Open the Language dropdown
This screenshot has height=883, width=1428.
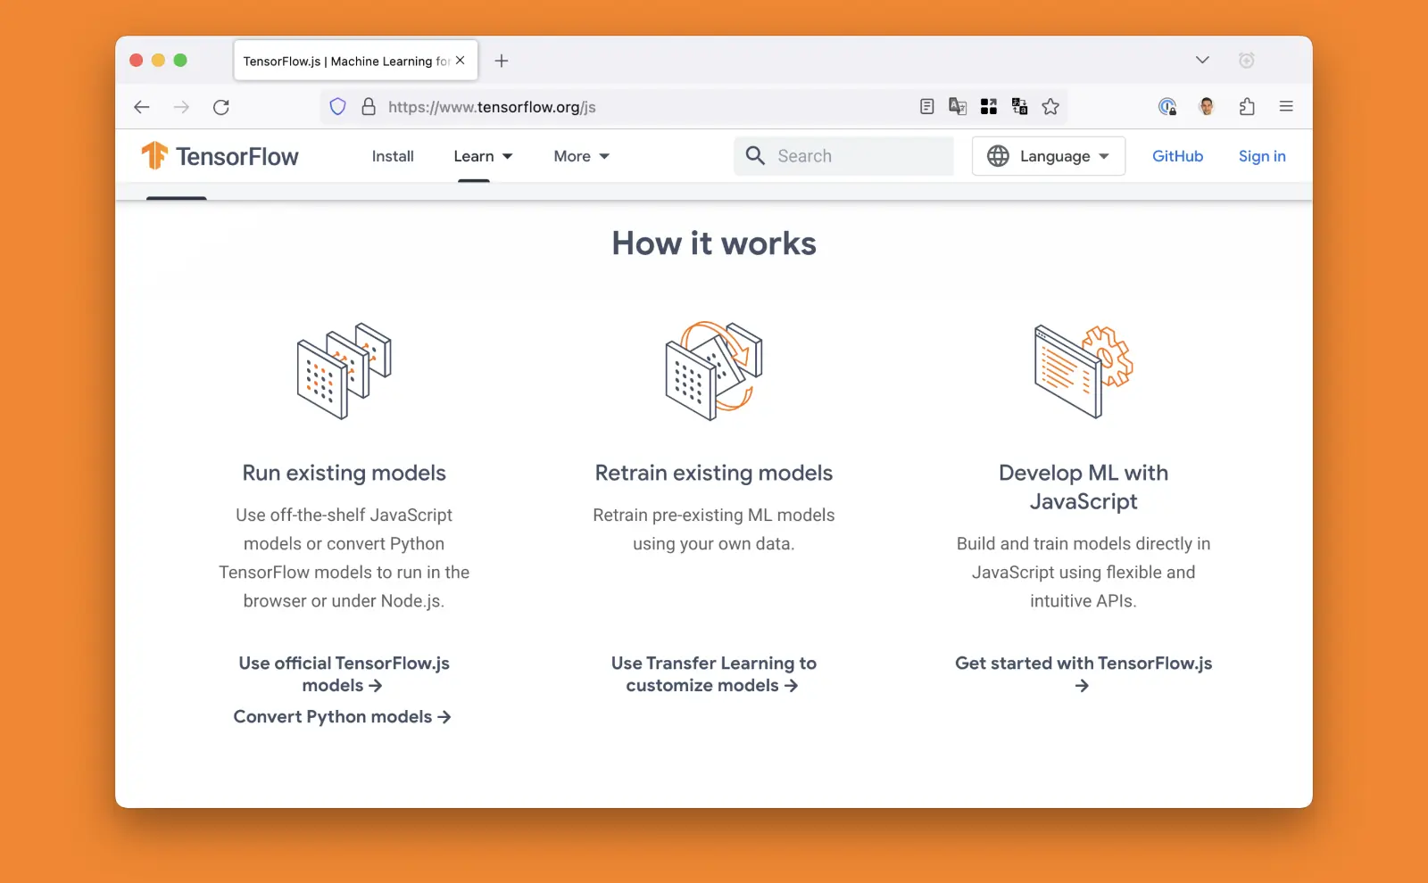(1048, 156)
